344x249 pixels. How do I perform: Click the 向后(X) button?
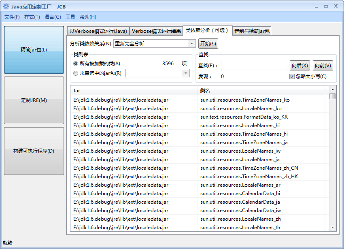click(299, 66)
